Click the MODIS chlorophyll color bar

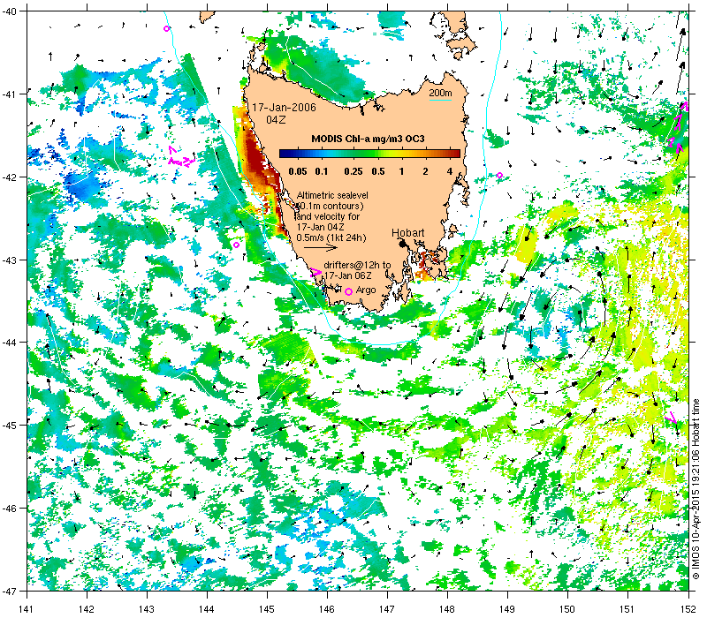tap(369, 154)
